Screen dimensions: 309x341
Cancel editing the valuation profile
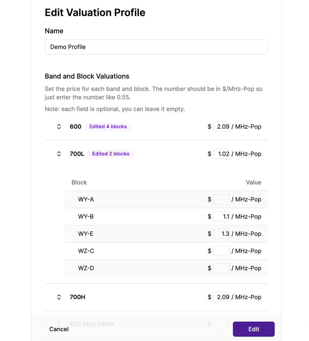coord(59,329)
